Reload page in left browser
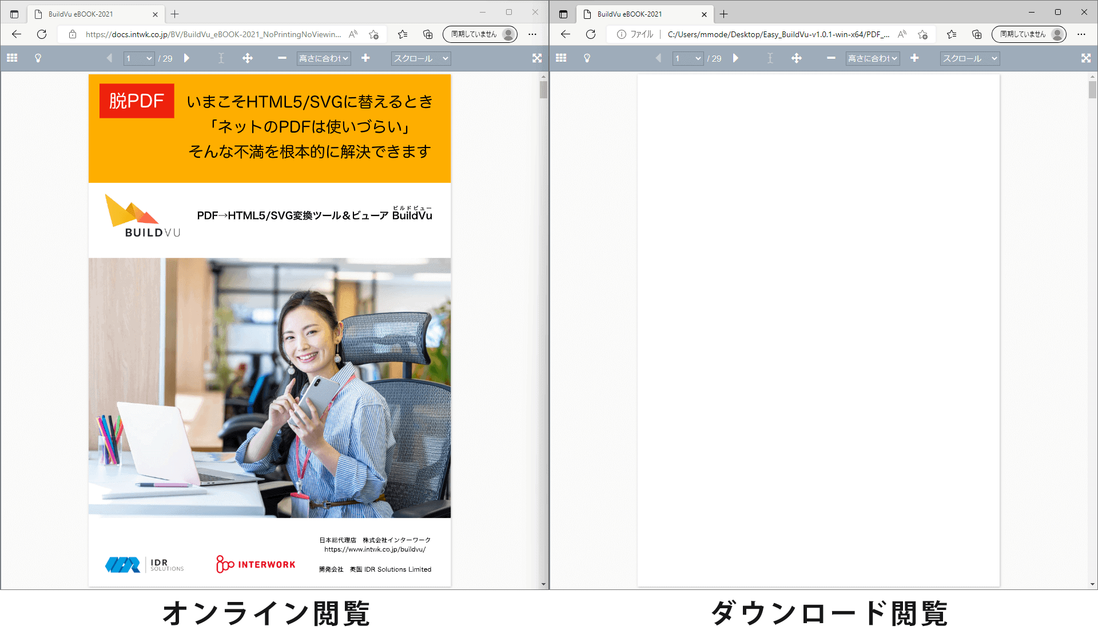The height and width of the screenshot is (638, 1098). [x=42, y=34]
